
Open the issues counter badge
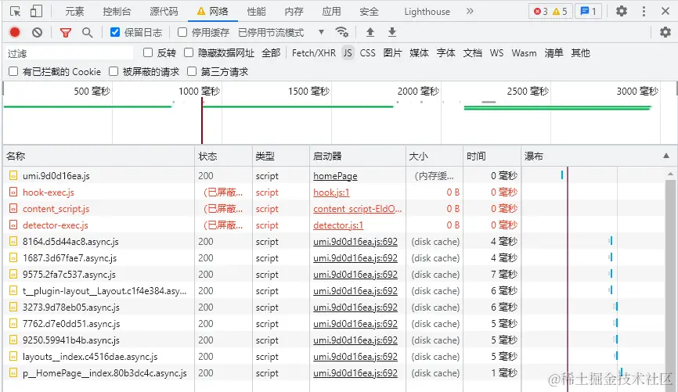588,11
